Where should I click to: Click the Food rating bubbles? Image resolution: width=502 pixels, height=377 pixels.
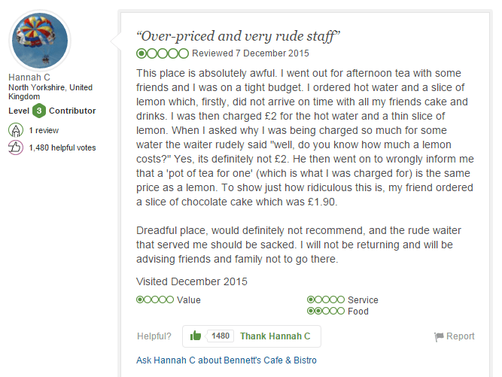point(326,311)
